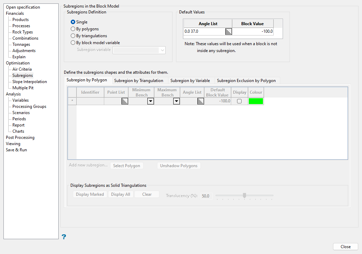362x254 pixels.
Task: Select Multiple Pit in the tree
Action: tap(23, 88)
